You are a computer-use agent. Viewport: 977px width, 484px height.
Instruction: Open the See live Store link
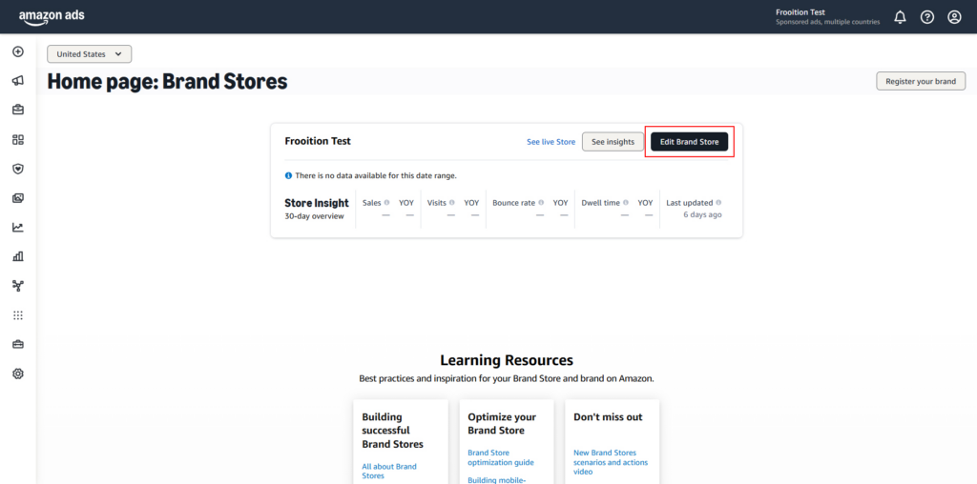551,142
